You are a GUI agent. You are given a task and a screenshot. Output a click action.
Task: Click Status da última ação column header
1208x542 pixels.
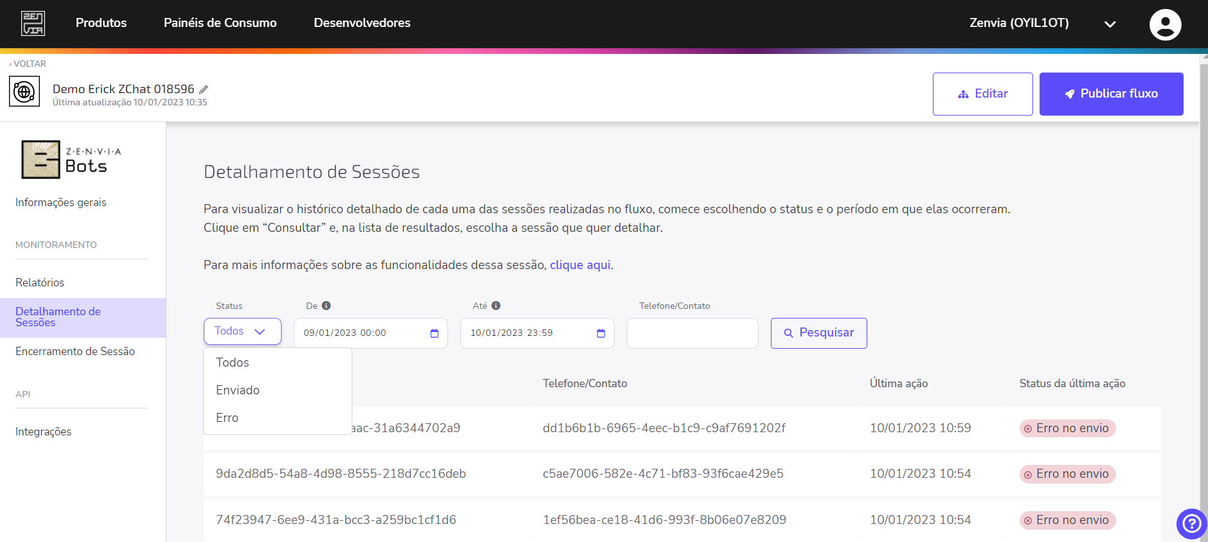coord(1072,383)
